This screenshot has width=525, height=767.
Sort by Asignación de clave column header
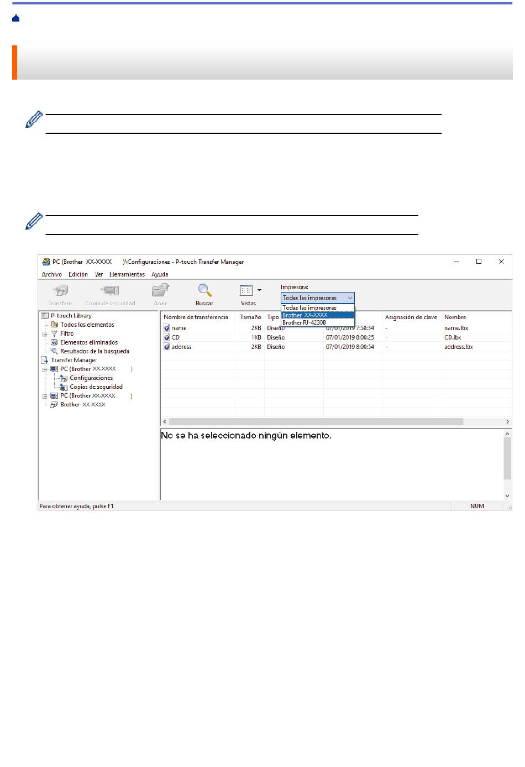point(412,317)
